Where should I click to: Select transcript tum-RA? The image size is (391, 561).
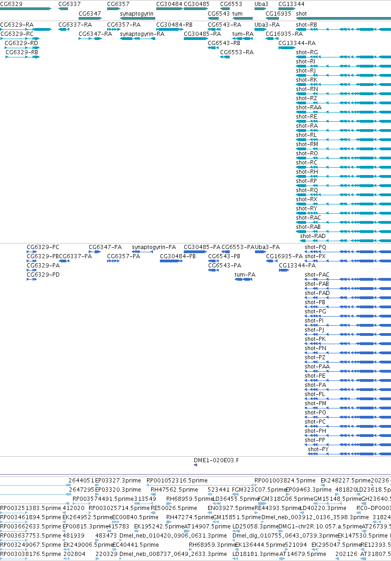coord(243,34)
